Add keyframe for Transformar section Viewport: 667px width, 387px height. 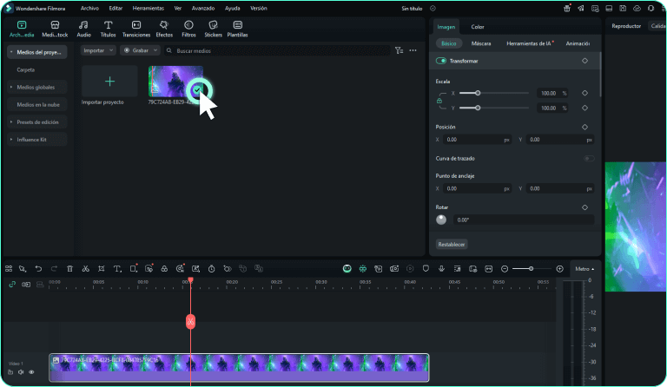click(584, 61)
